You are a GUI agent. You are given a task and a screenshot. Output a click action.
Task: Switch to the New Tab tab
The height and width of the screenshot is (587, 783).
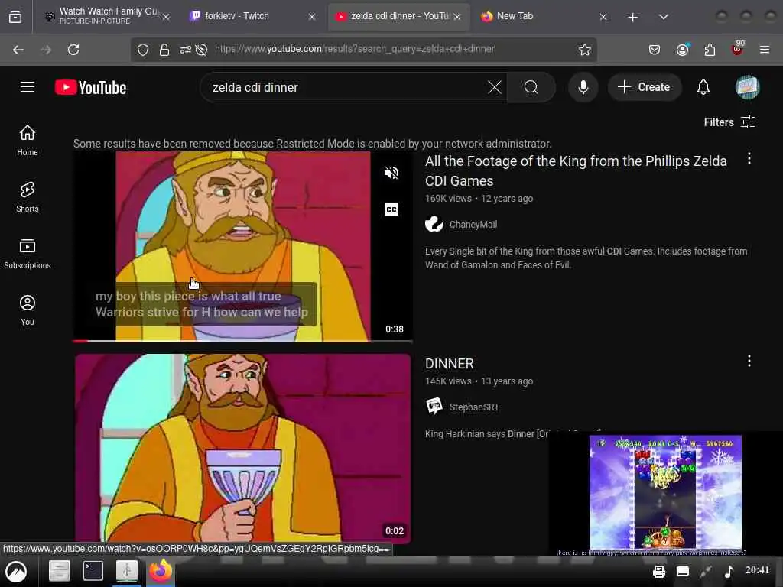coord(543,17)
